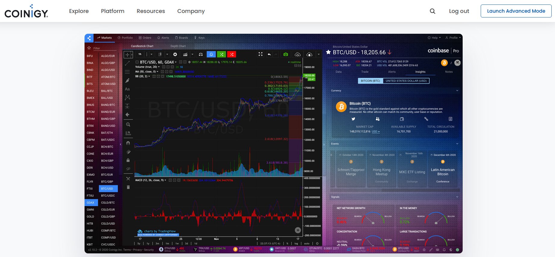The height and width of the screenshot is (257, 555).
Task: Toggle MACD indicator visibility eye
Action: point(170,180)
